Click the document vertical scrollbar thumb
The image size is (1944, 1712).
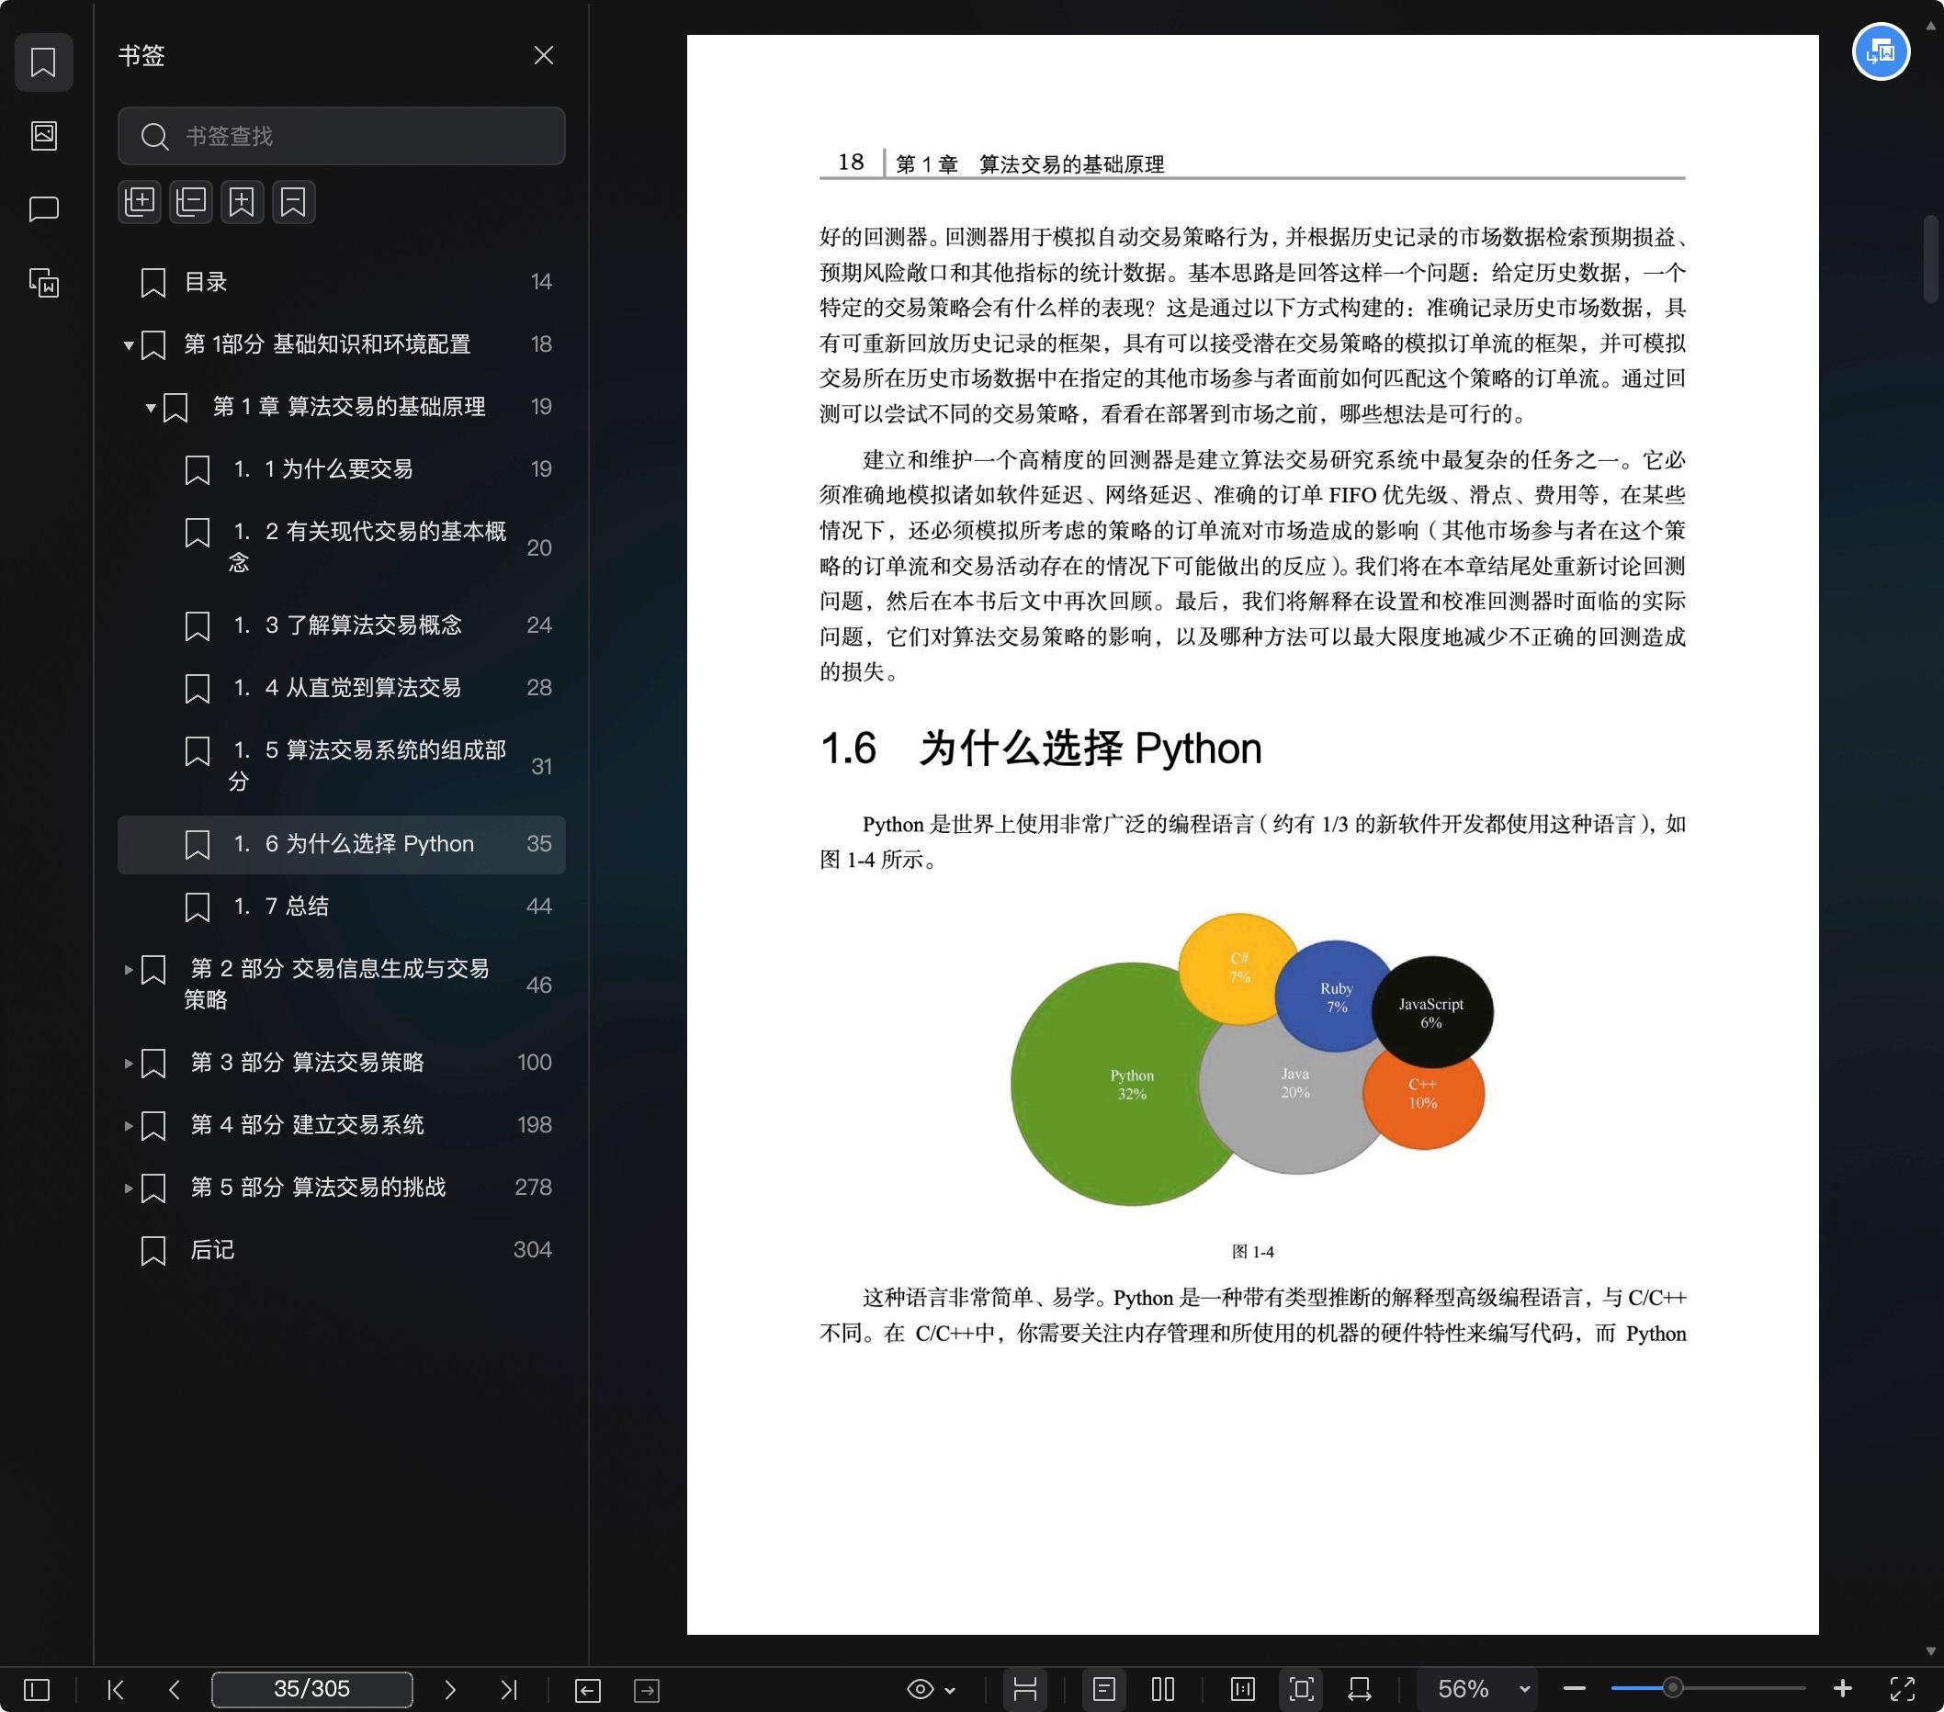tap(1931, 260)
